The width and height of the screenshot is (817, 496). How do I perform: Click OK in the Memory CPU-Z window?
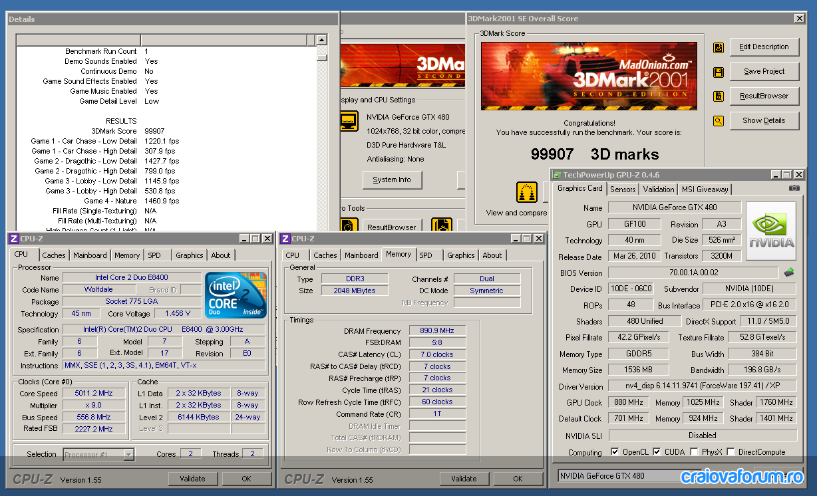[518, 479]
